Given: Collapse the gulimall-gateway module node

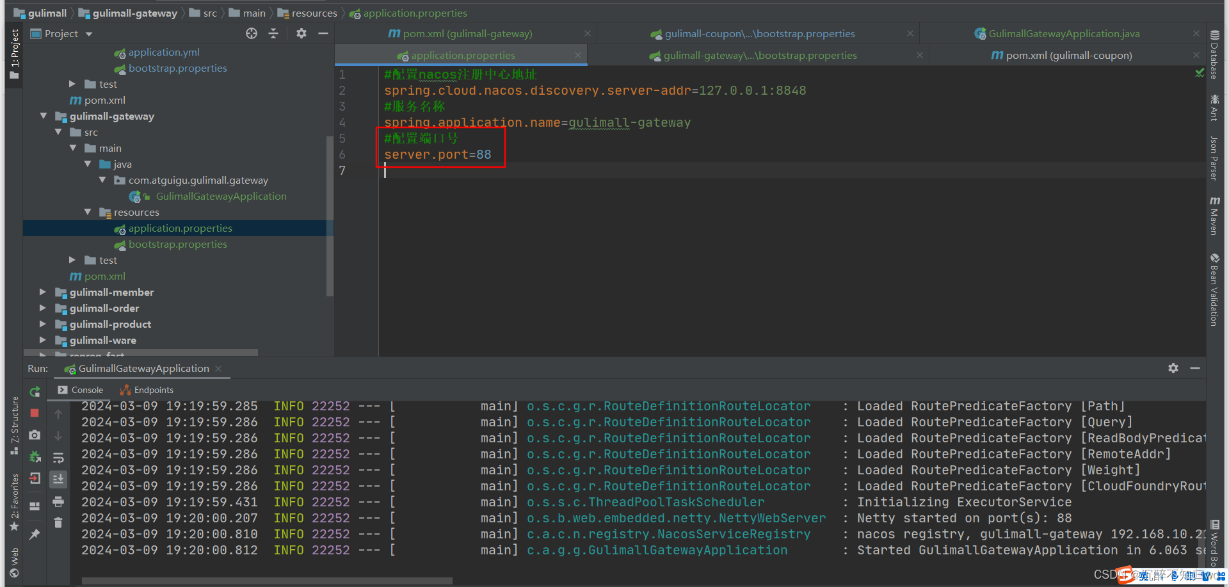Looking at the screenshot, I should 44,116.
